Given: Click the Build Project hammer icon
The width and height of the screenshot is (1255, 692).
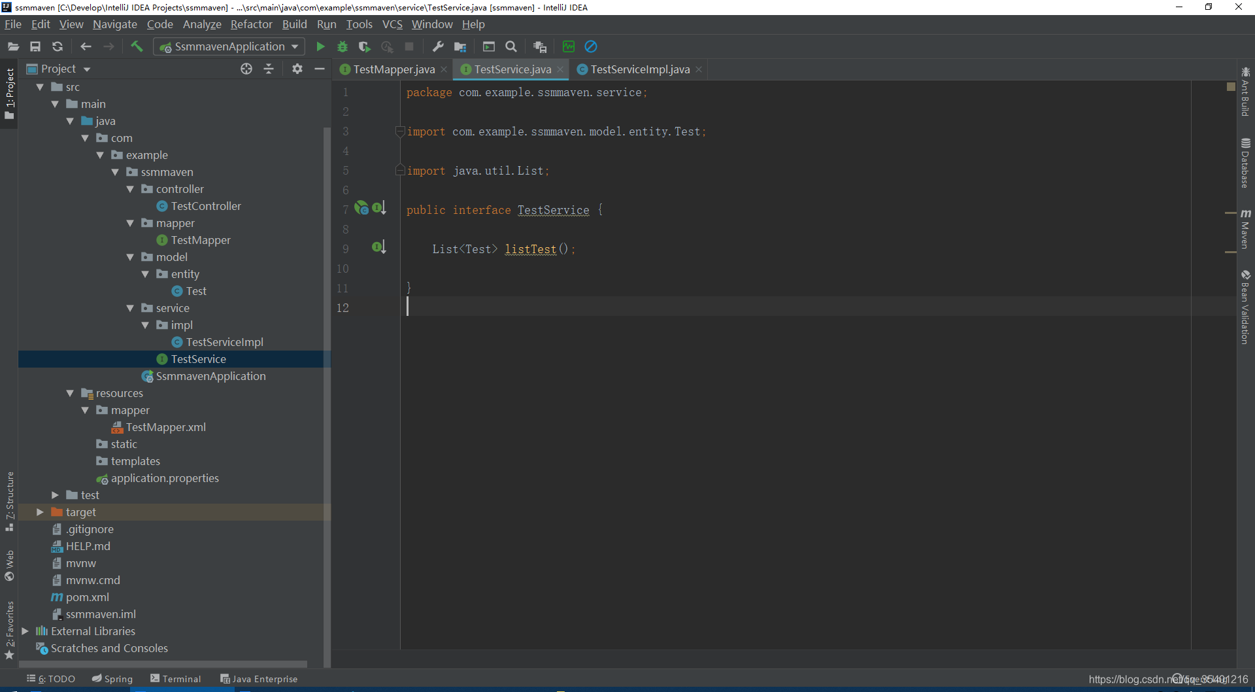Looking at the screenshot, I should coord(137,46).
